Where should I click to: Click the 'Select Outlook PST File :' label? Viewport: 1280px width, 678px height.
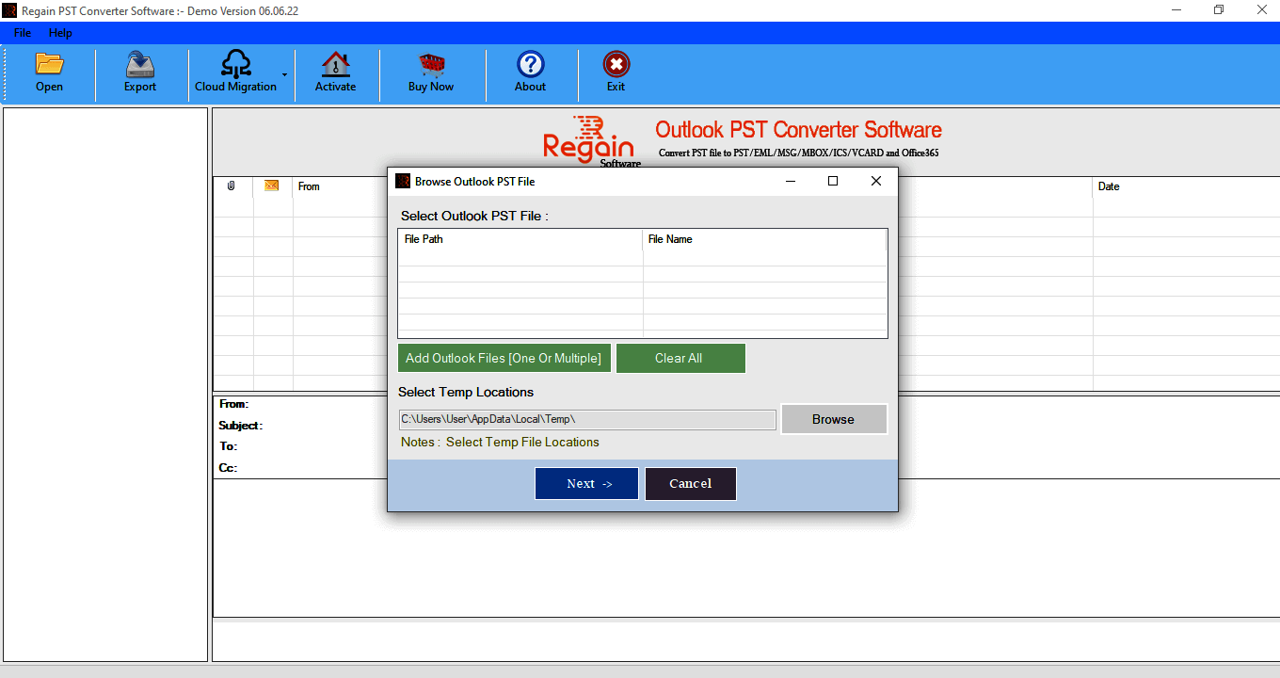click(x=474, y=216)
